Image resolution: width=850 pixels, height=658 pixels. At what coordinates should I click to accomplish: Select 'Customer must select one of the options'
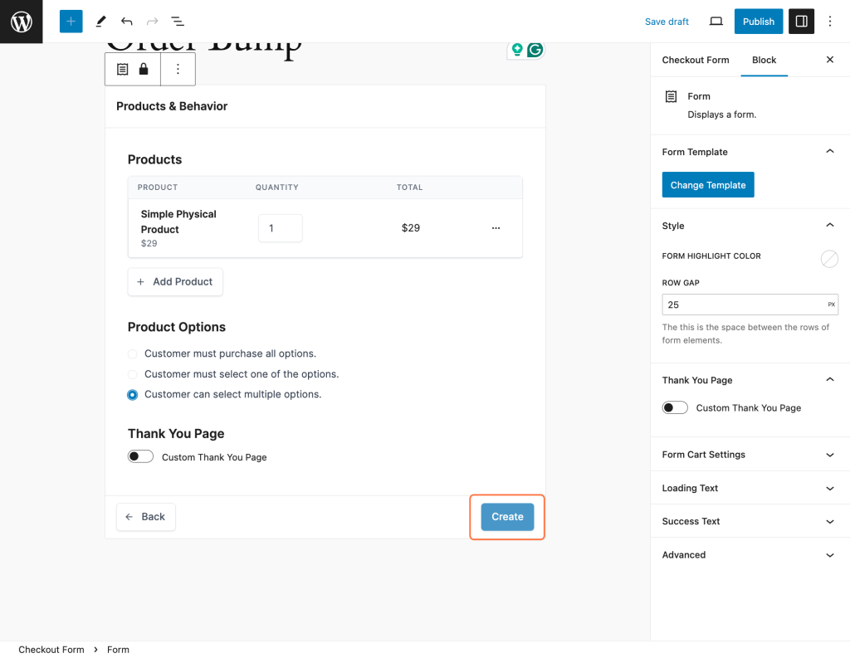click(x=133, y=374)
